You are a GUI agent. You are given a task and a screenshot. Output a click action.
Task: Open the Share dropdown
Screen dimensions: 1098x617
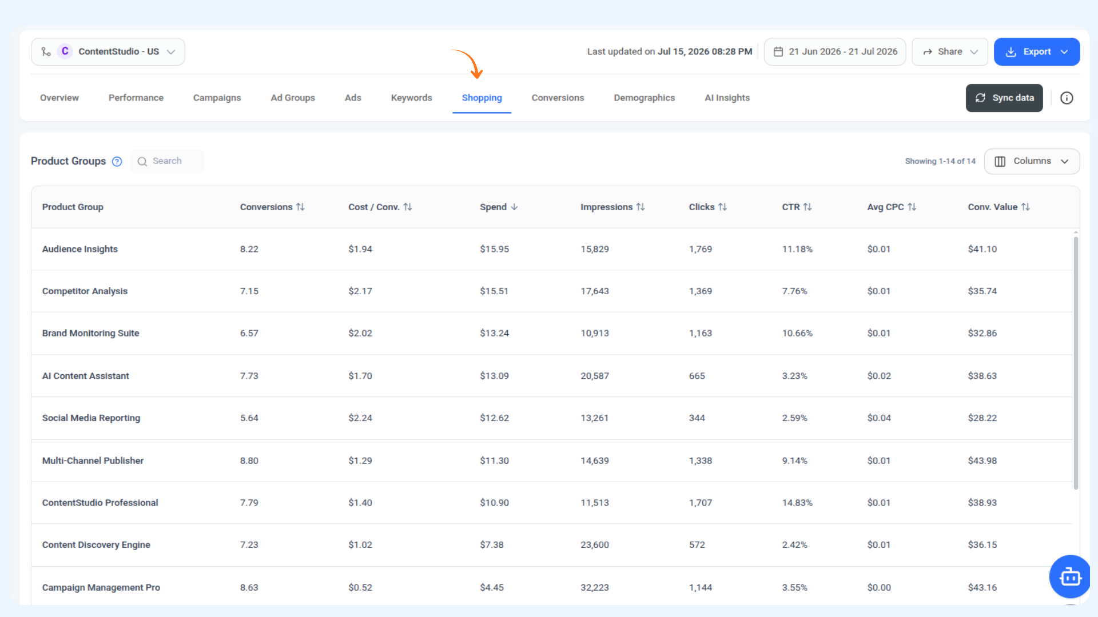pos(950,51)
